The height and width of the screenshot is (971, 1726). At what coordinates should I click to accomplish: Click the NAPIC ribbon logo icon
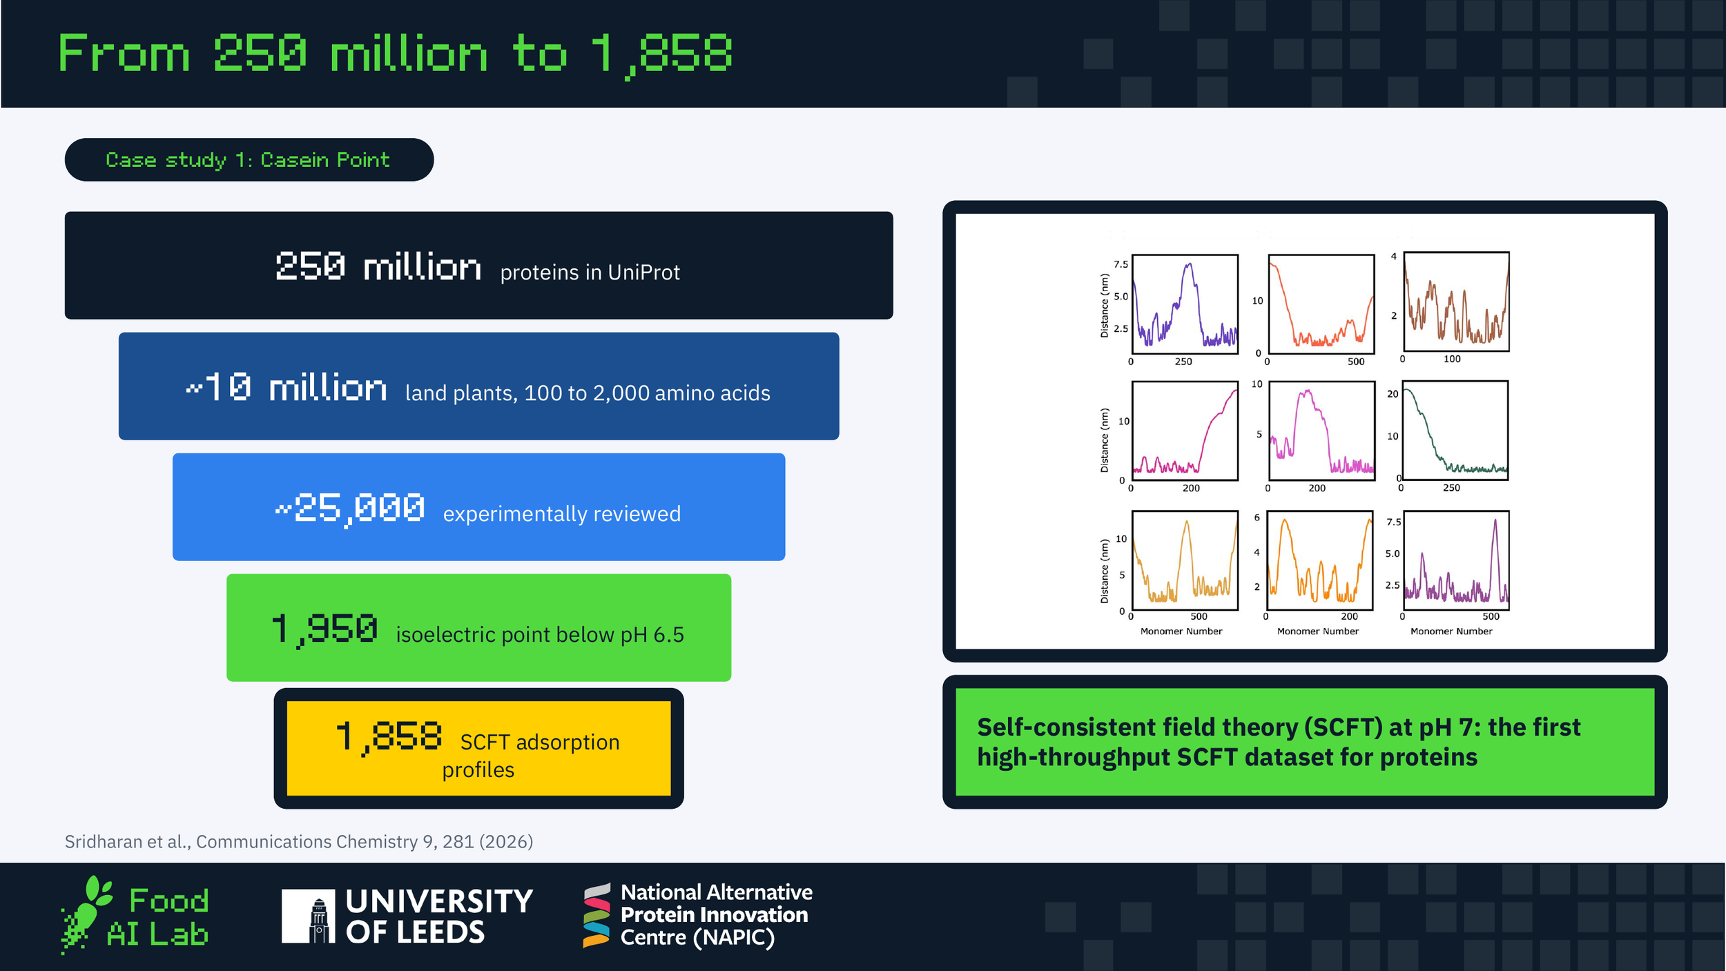pyautogui.click(x=597, y=915)
